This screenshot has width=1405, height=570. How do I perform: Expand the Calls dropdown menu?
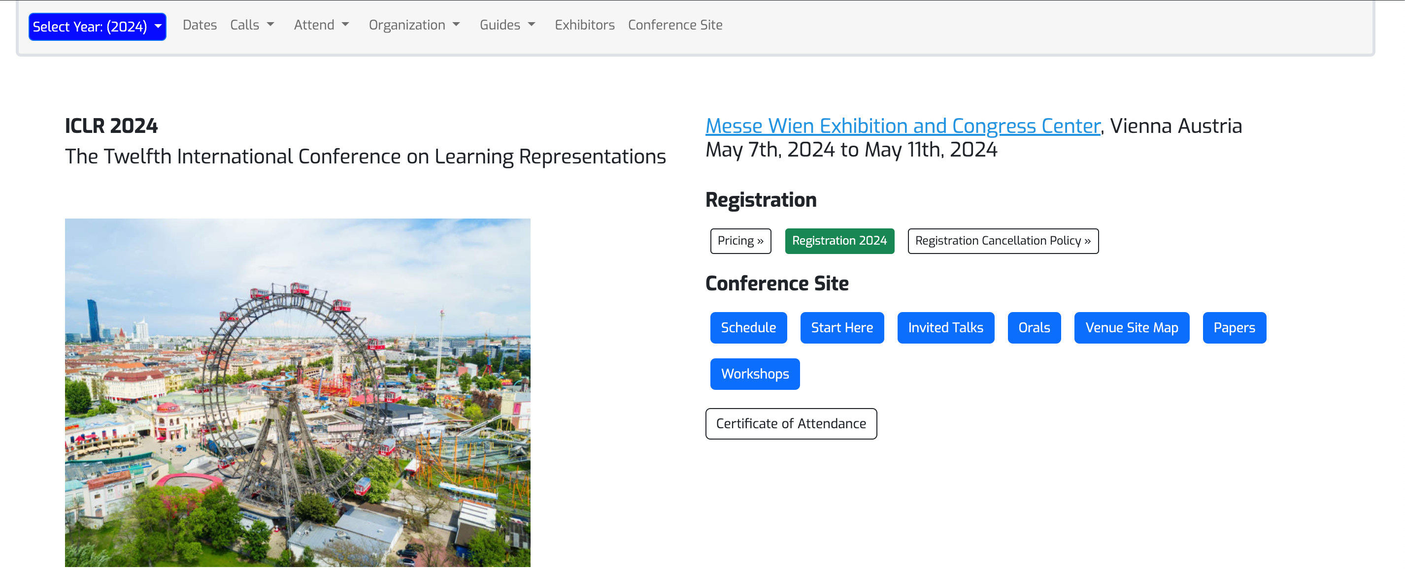(251, 25)
